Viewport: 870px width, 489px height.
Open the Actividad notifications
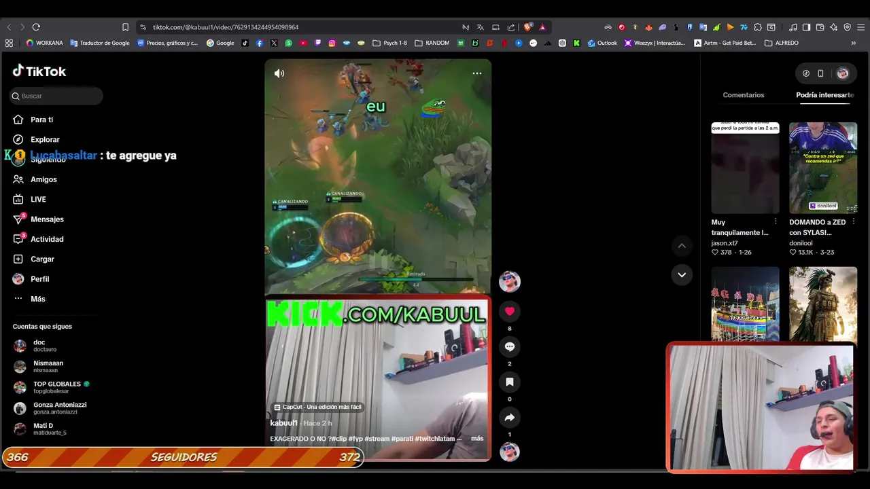click(x=38, y=239)
